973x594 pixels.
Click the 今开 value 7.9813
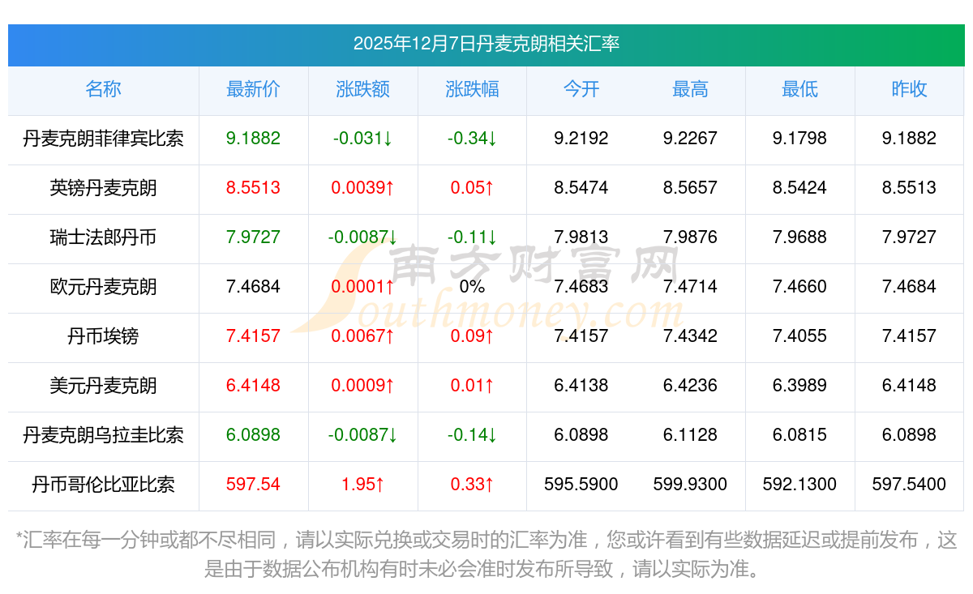click(x=581, y=237)
